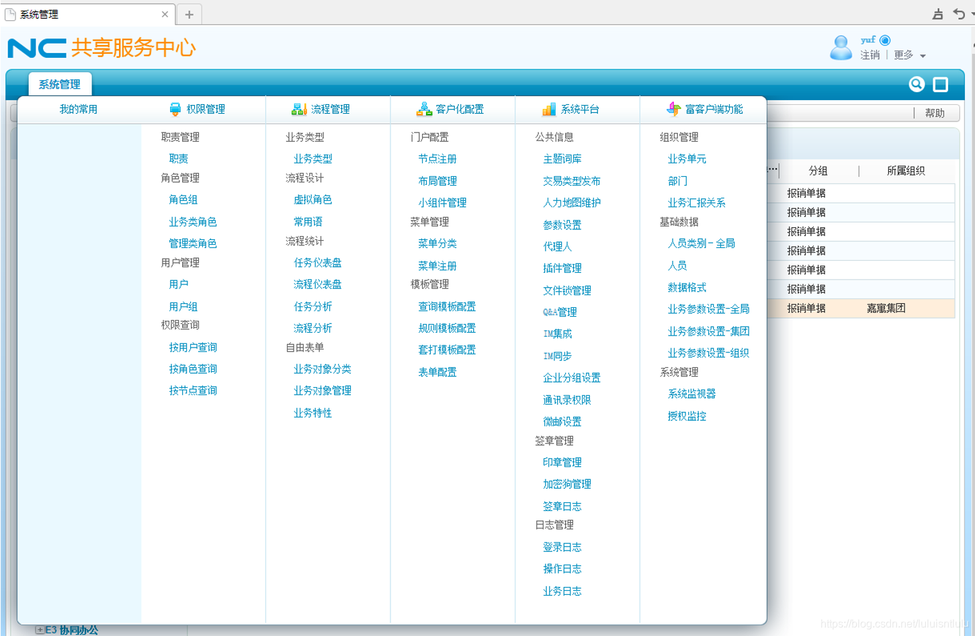The width and height of the screenshot is (975, 636).
Task: Open the 权限管理 menu header
Action: tap(206, 109)
